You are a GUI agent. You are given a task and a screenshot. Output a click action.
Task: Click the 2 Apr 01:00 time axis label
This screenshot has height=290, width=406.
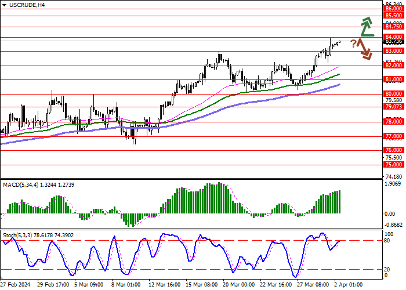(x=349, y=285)
